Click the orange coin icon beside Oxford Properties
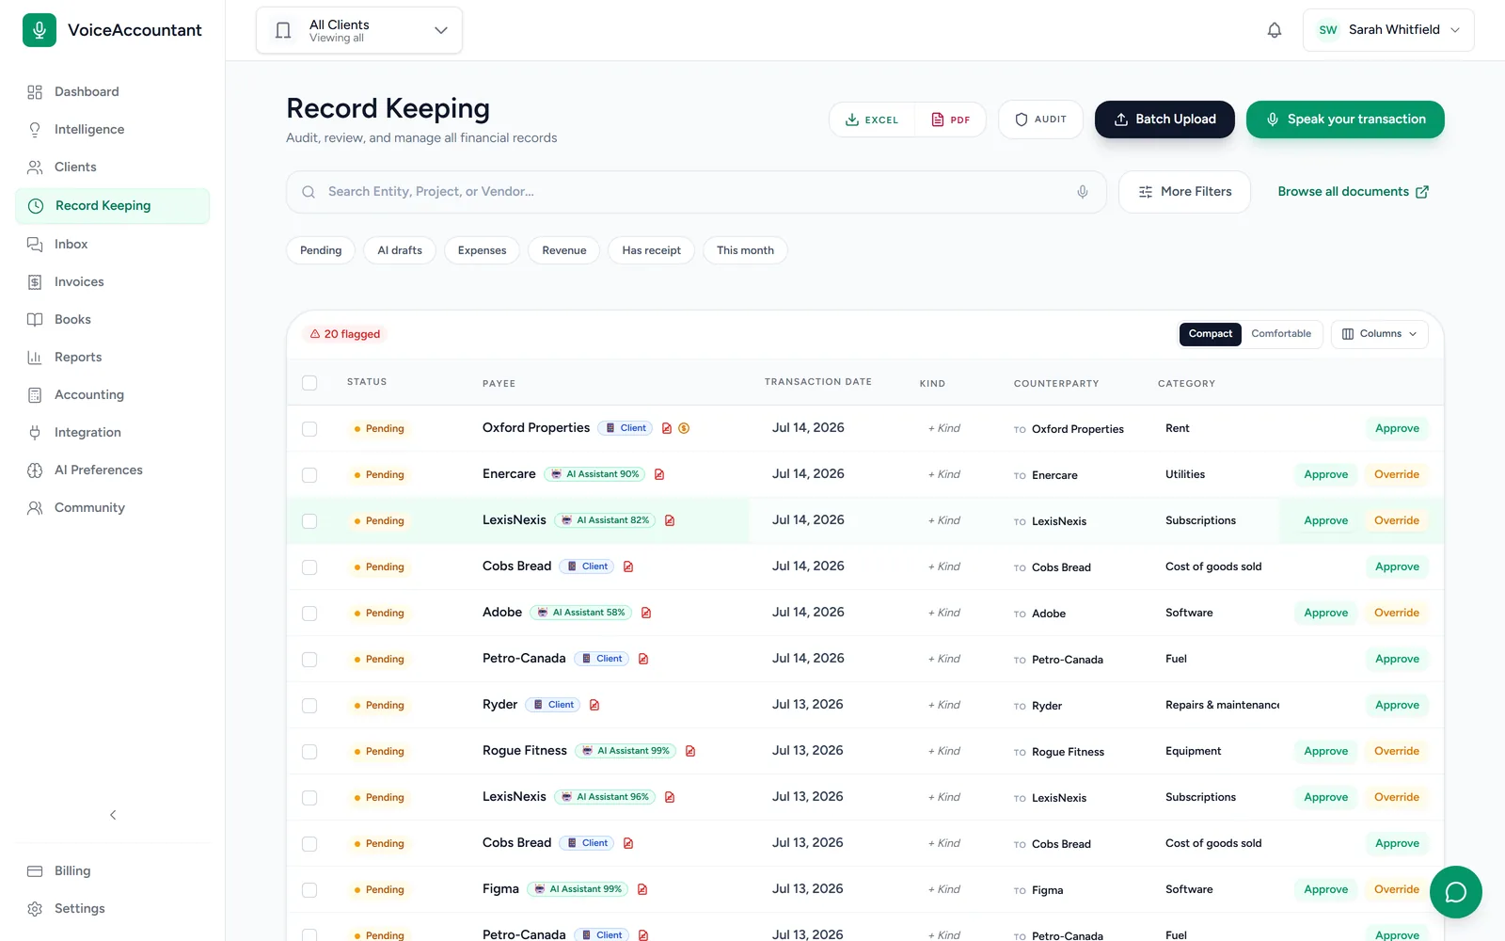The width and height of the screenshot is (1505, 941). pos(684,428)
